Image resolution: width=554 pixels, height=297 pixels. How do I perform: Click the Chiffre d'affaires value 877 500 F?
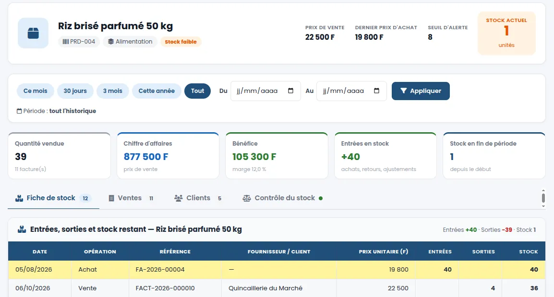click(146, 157)
